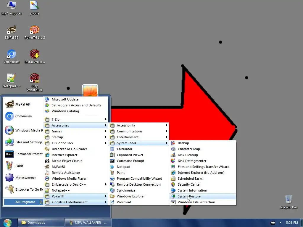Open the My Computer desktop icon
This screenshot has height=227, width=303.
12,8
